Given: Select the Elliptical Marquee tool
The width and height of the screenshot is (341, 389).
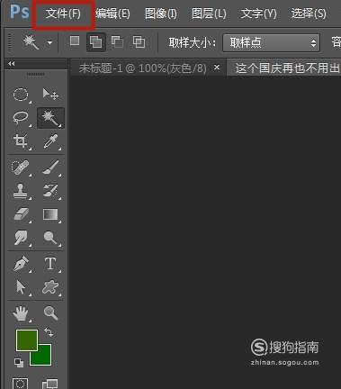Looking at the screenshot, I should pyautogui.click(x=21, y=95).
